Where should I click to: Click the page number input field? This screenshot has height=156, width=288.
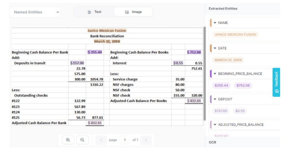[125, 140]
